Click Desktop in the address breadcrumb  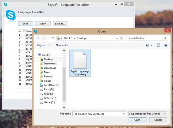pos(81,38)
